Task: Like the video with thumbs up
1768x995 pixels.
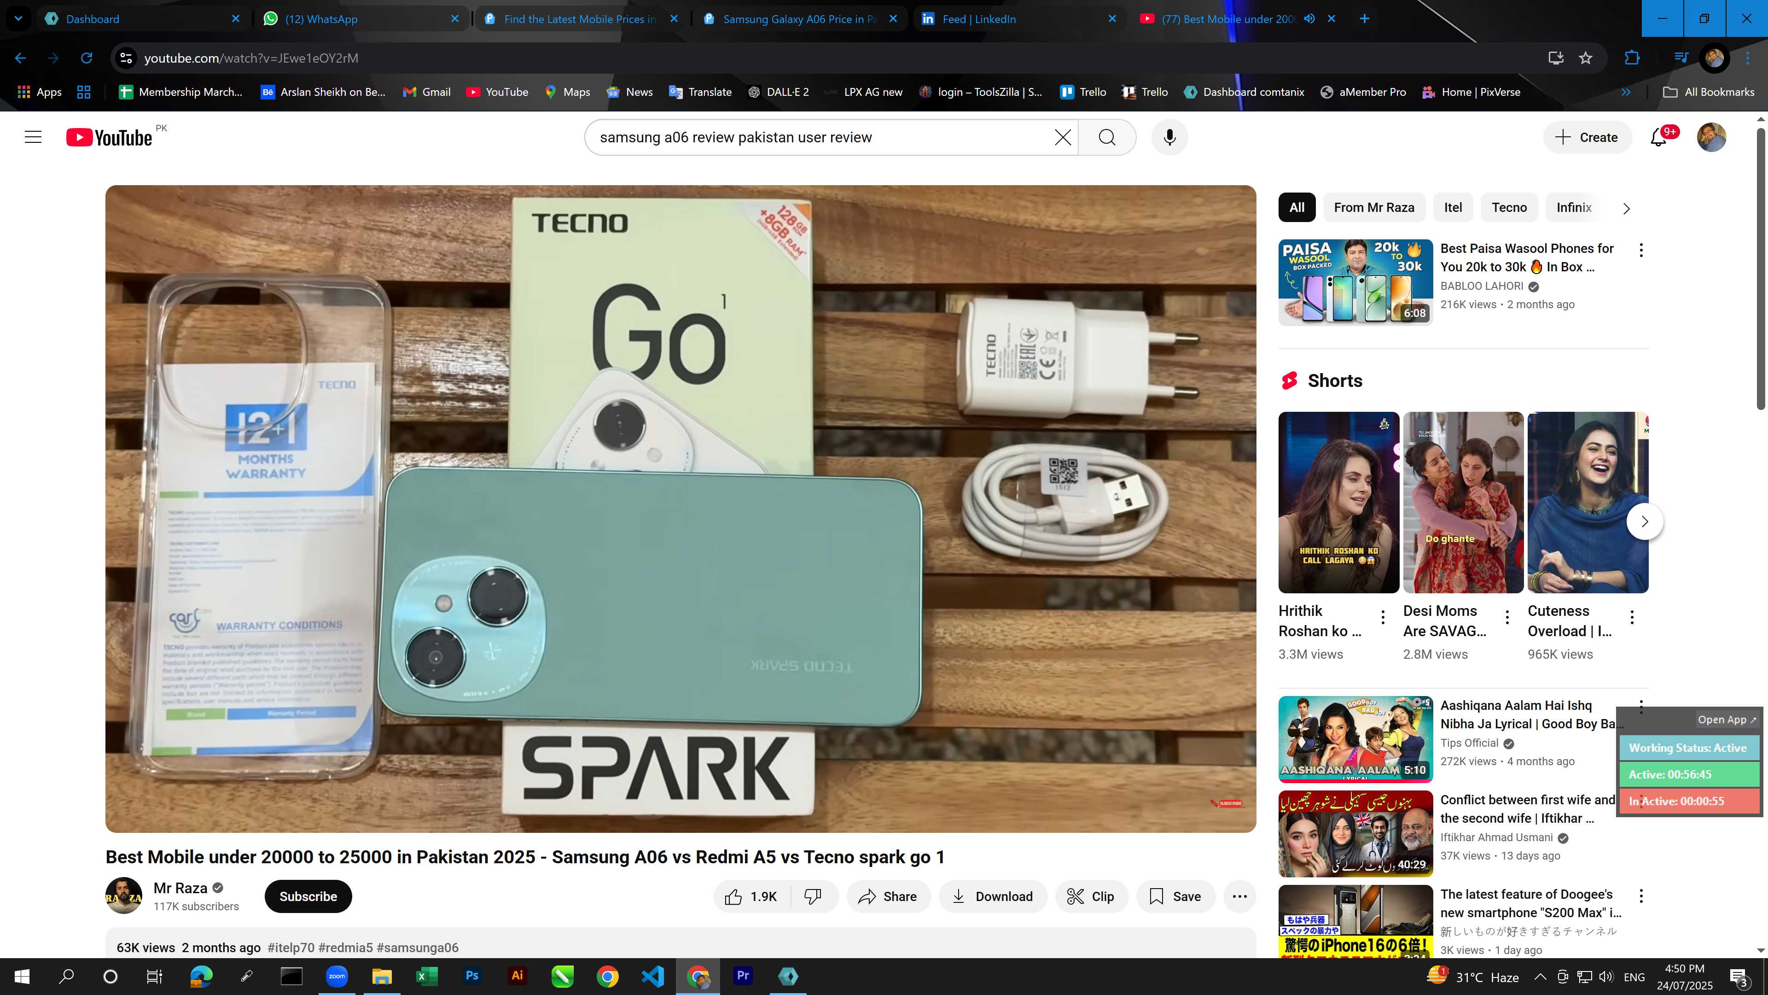Action: coord(751,896)
